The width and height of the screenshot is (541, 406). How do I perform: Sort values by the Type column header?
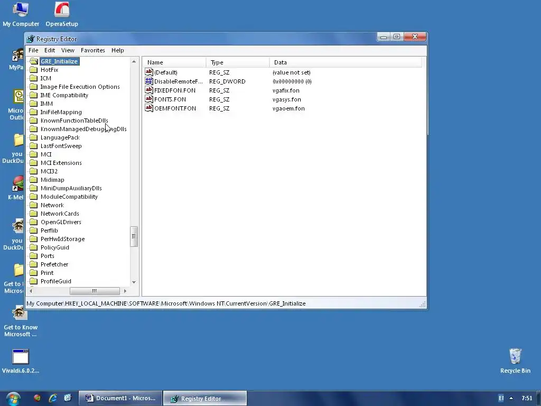click(x=238, y=62)
